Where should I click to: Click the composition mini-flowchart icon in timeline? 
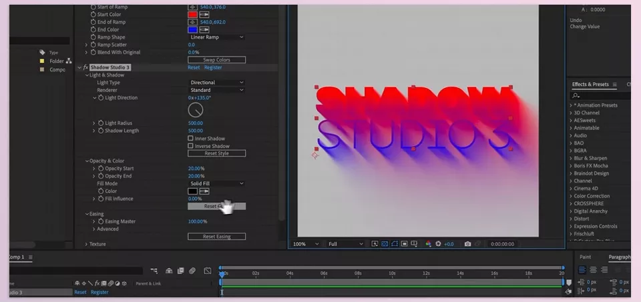point(154,271)
